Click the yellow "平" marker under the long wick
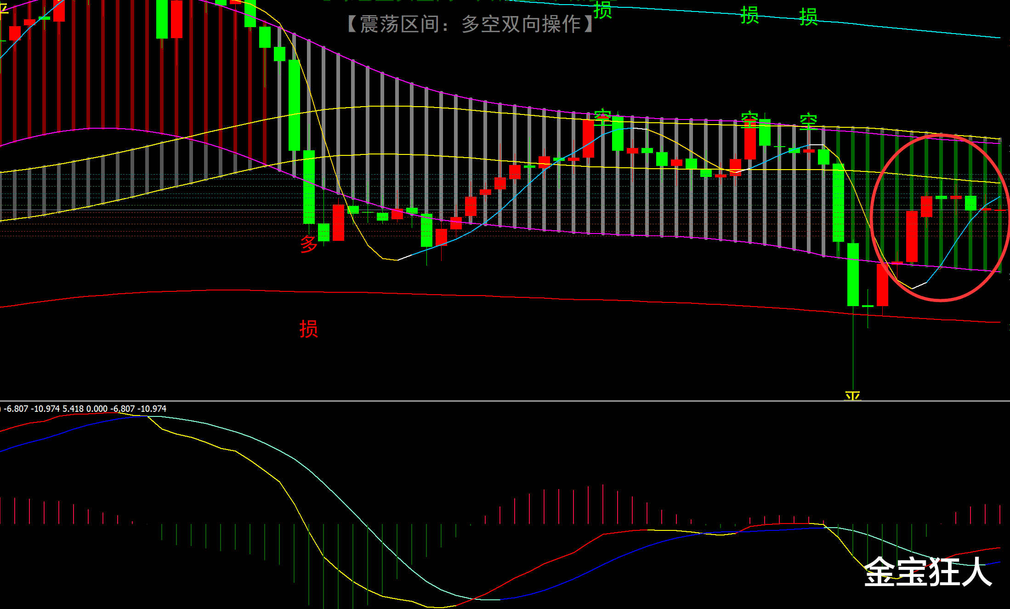Image resolution: width=1010 pixels, height=609 pixels. click(852, 395)
